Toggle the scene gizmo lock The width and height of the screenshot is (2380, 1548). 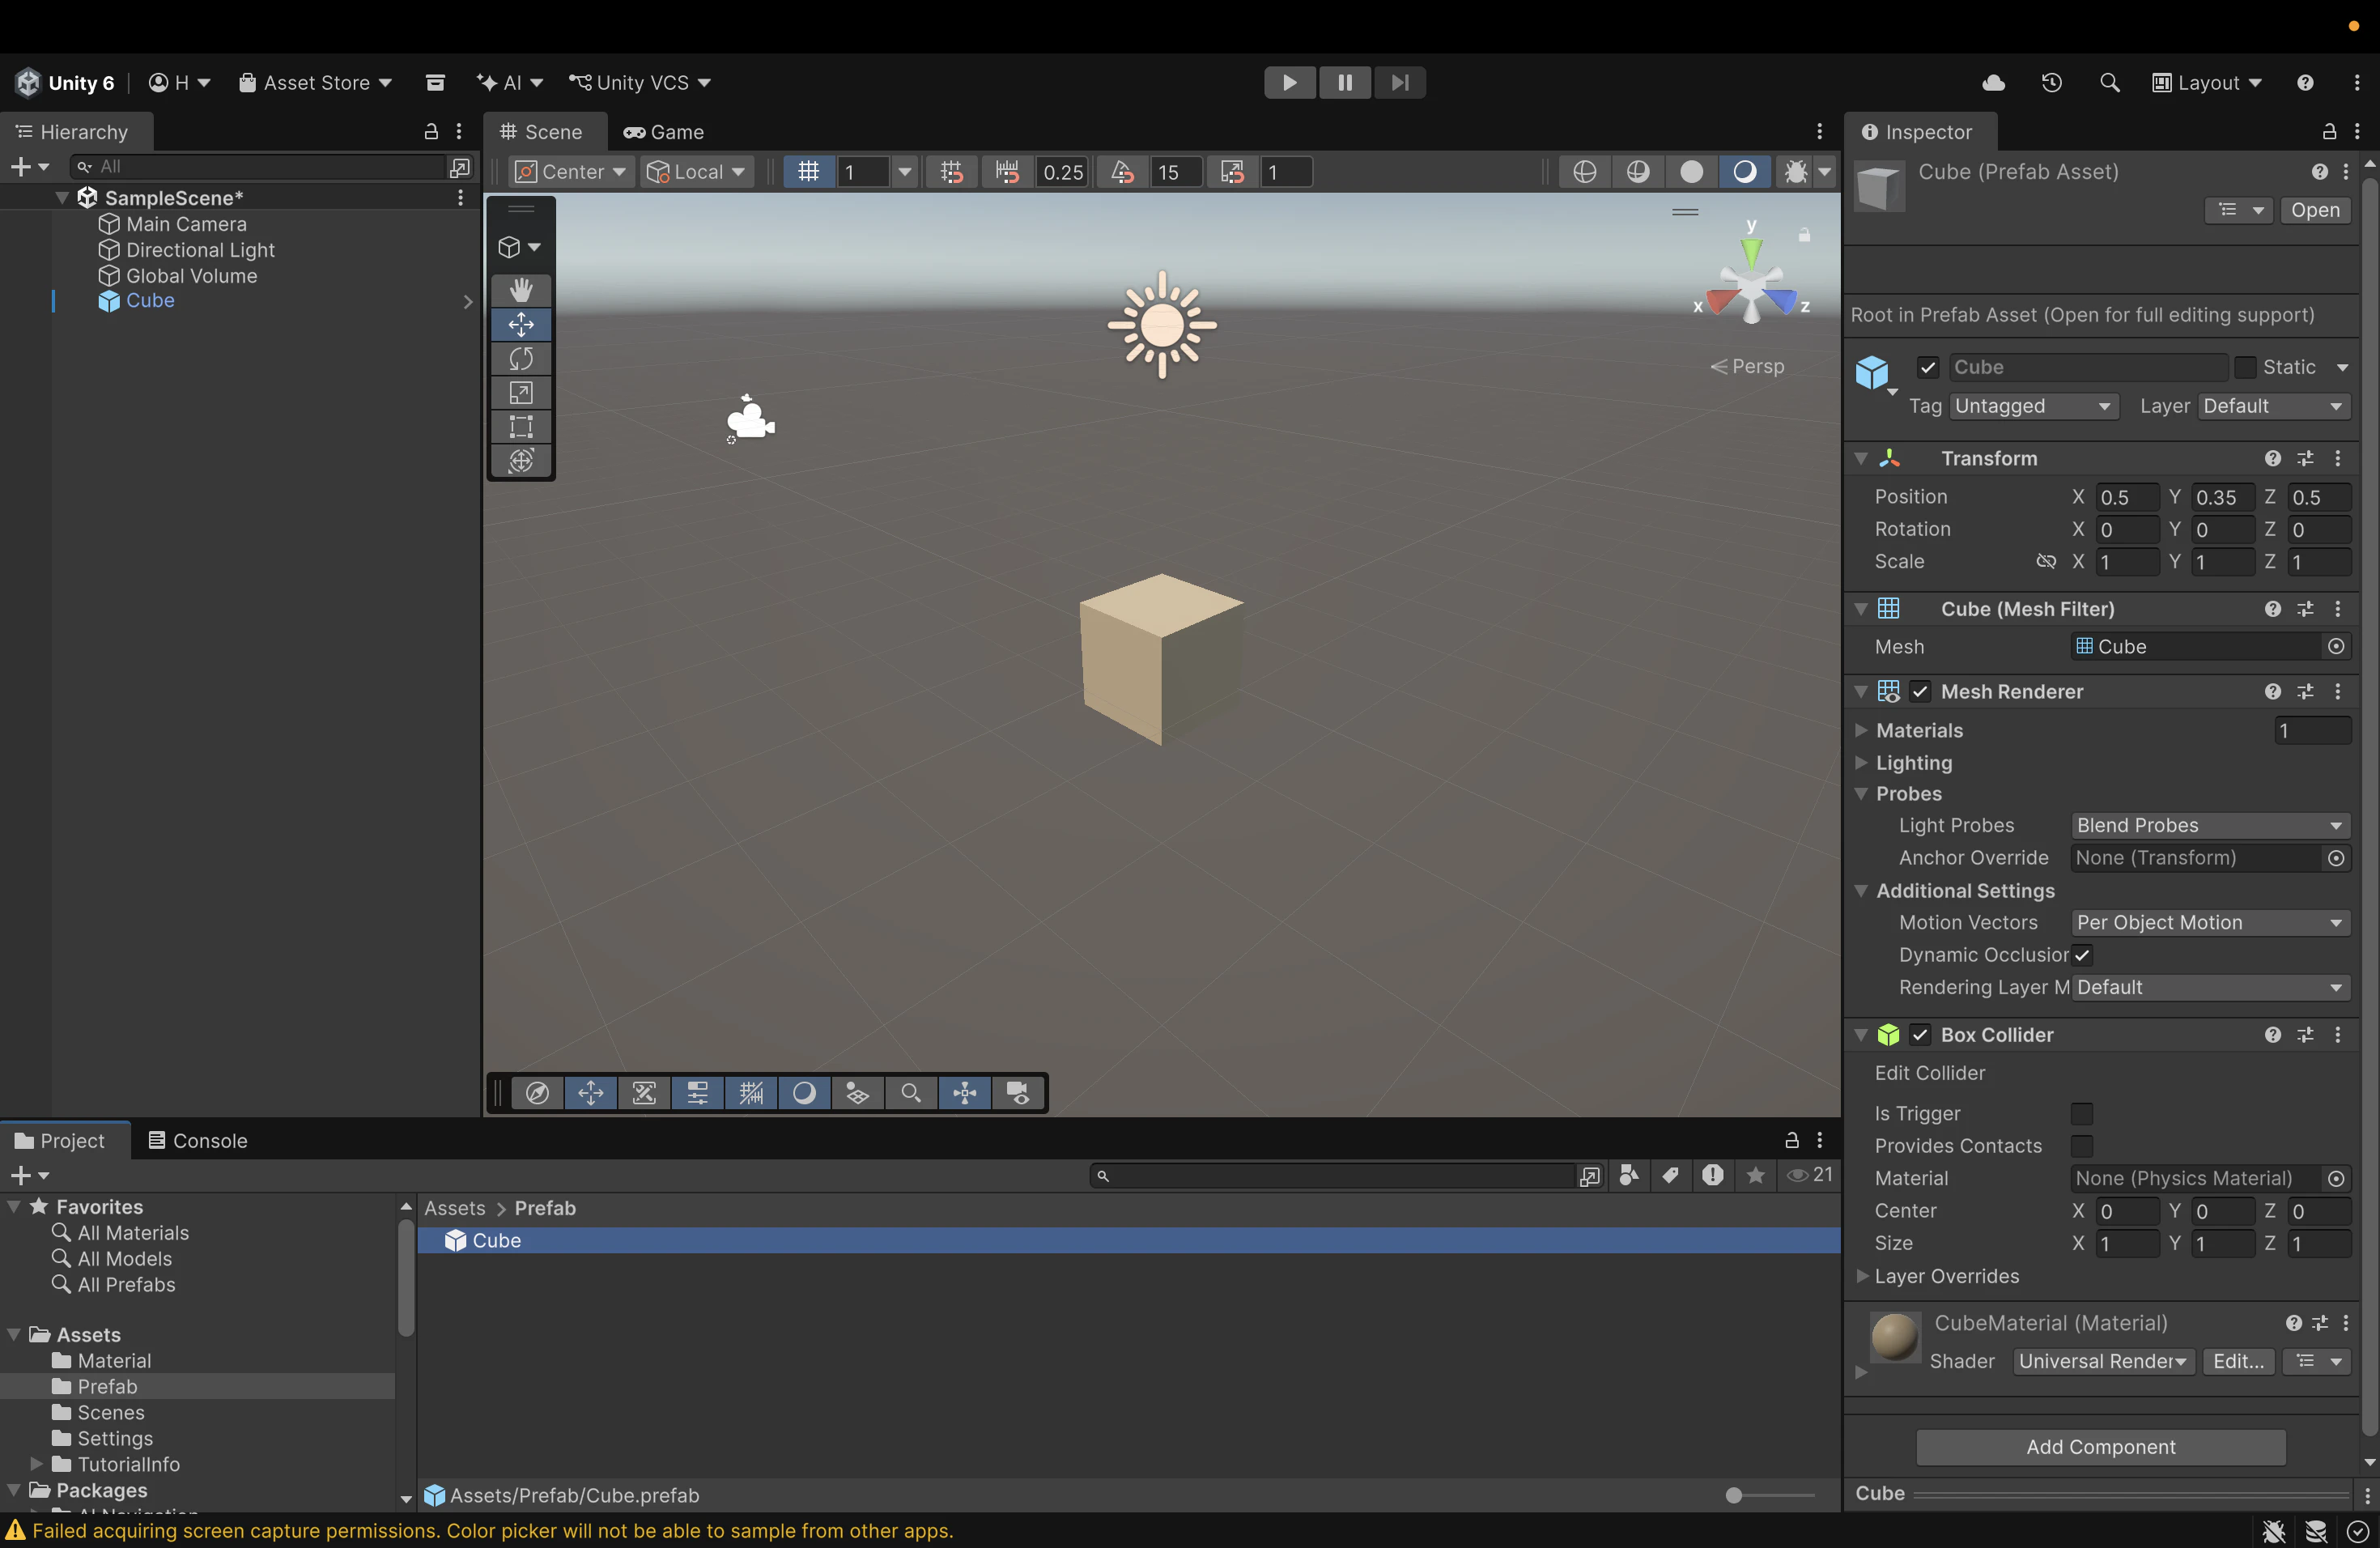click(x=1804, y=235)
